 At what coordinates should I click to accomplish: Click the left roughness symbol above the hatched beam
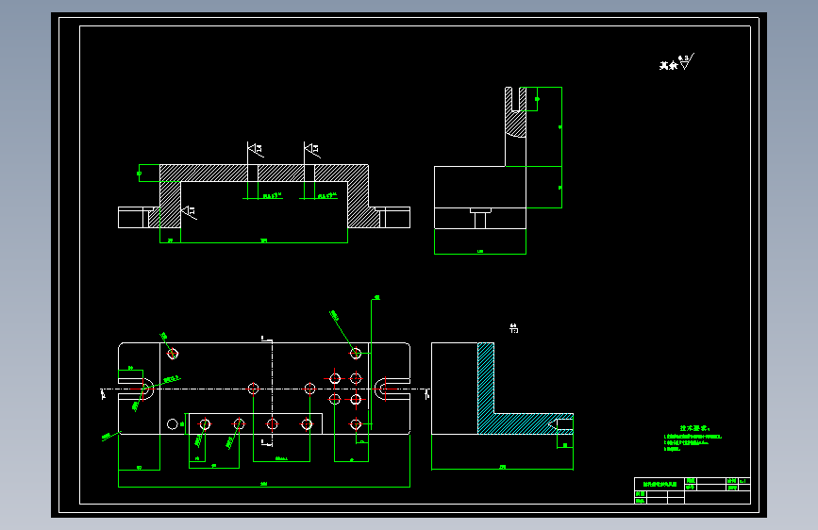coord(255,149)
